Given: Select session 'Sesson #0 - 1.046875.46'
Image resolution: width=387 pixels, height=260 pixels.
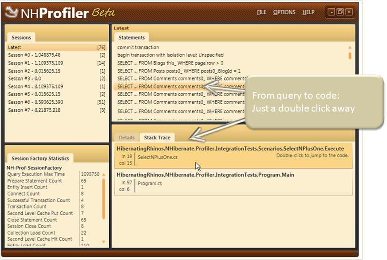Looking at the screenshot, I should (x=57, y=55).
